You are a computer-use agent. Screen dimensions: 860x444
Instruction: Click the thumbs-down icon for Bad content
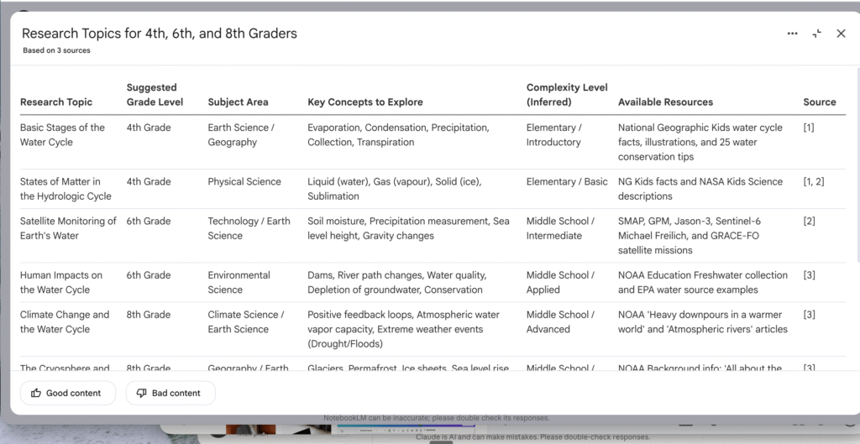(x=141, y=393)
